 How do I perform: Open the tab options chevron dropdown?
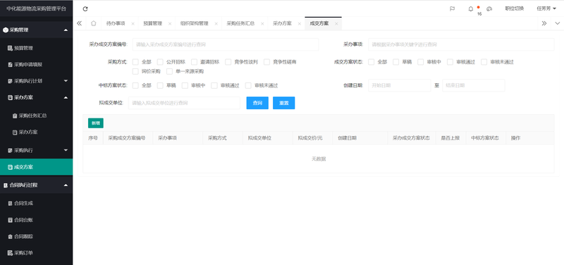point(558,23)
